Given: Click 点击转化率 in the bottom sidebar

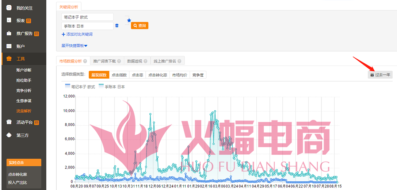Looking at the screenshot, I should tap(18, 174).
